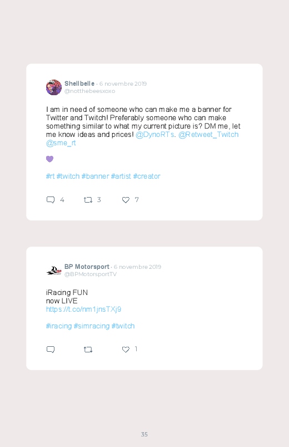Click the retweet icon on Shellbelle's tweet
Viewport: 289px width, 447px height.
88,200
